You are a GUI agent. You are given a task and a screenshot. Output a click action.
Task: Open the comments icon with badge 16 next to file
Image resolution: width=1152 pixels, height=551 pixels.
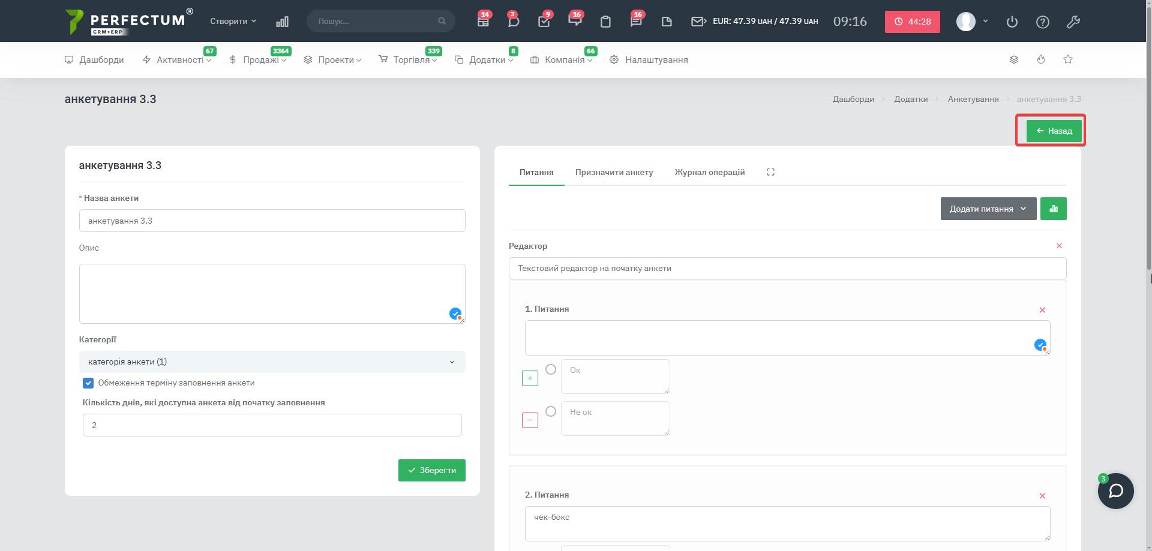[636, 22]
